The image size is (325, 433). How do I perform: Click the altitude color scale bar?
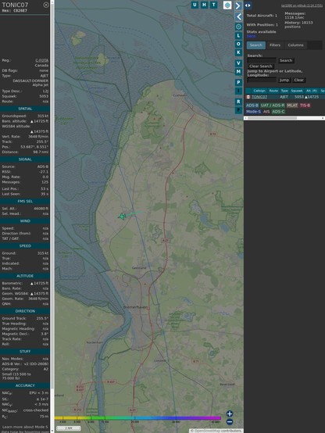point(137,418)
